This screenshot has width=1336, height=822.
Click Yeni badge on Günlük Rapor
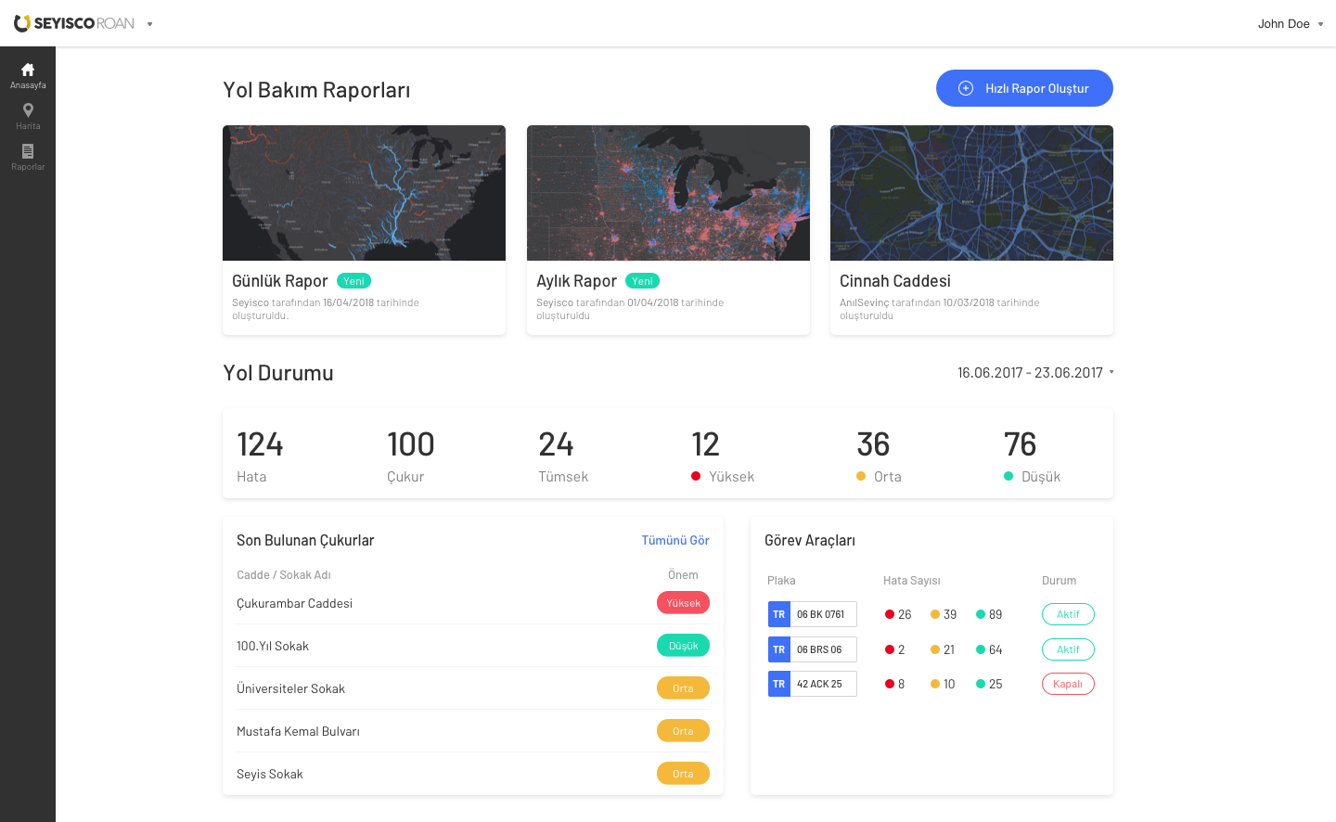(x=353, y=281)
